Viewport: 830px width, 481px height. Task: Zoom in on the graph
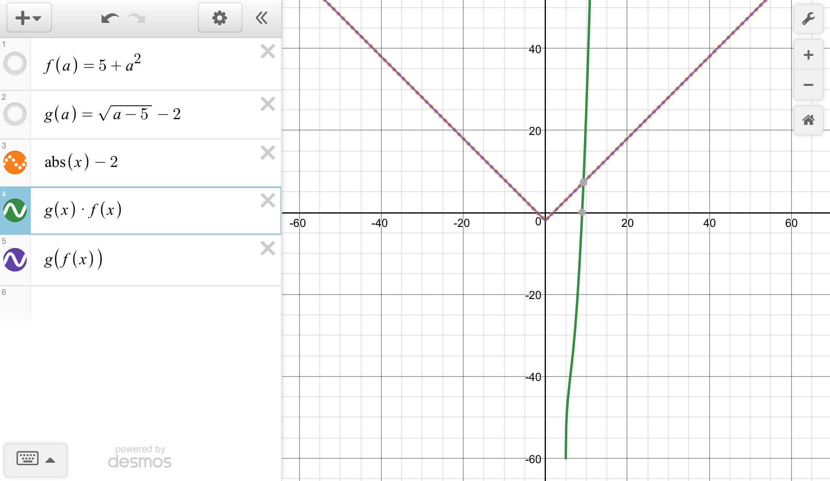[x=808, y=55]
